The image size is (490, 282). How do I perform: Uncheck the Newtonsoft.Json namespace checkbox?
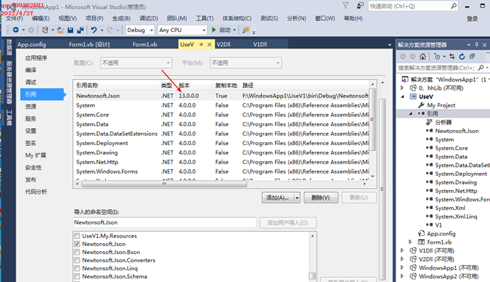[77, 244]
